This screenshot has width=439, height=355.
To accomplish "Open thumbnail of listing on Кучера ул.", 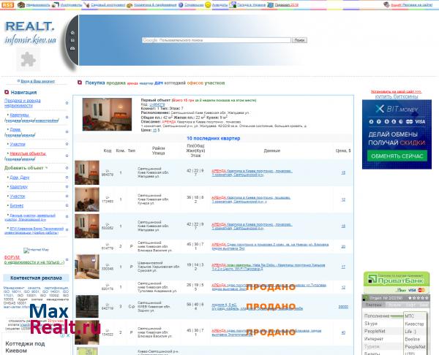I will 87,199.
